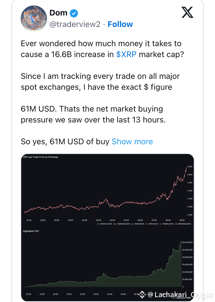Toggle the Bitstamp price legend entry
The height and width of the screenshot is (302, 215).
point(183,224)
